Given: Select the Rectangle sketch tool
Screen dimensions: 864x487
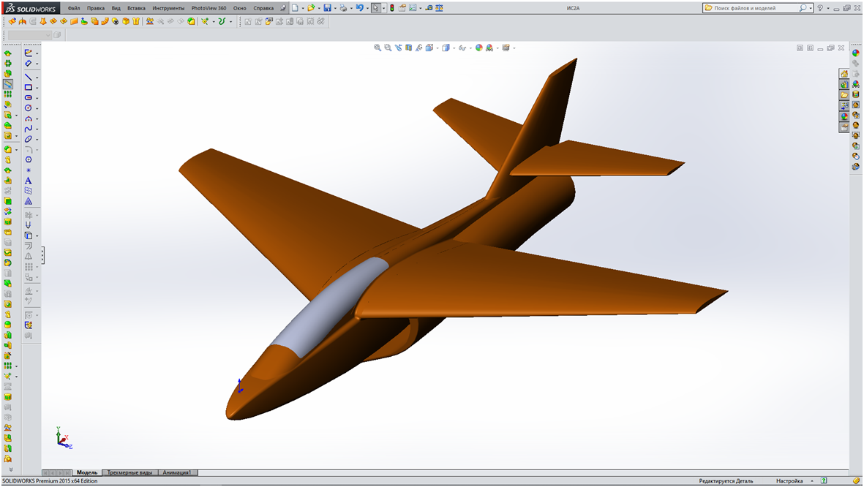Looking at the screenshot, I should point(28,88).
